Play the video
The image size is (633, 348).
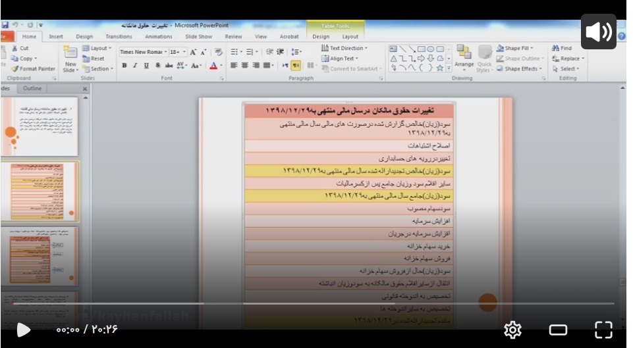pos(24,330)
